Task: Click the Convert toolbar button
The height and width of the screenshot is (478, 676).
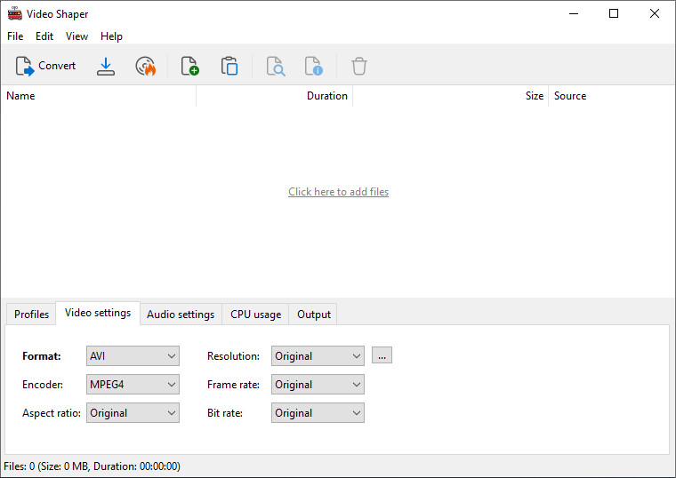Action: 45,66
